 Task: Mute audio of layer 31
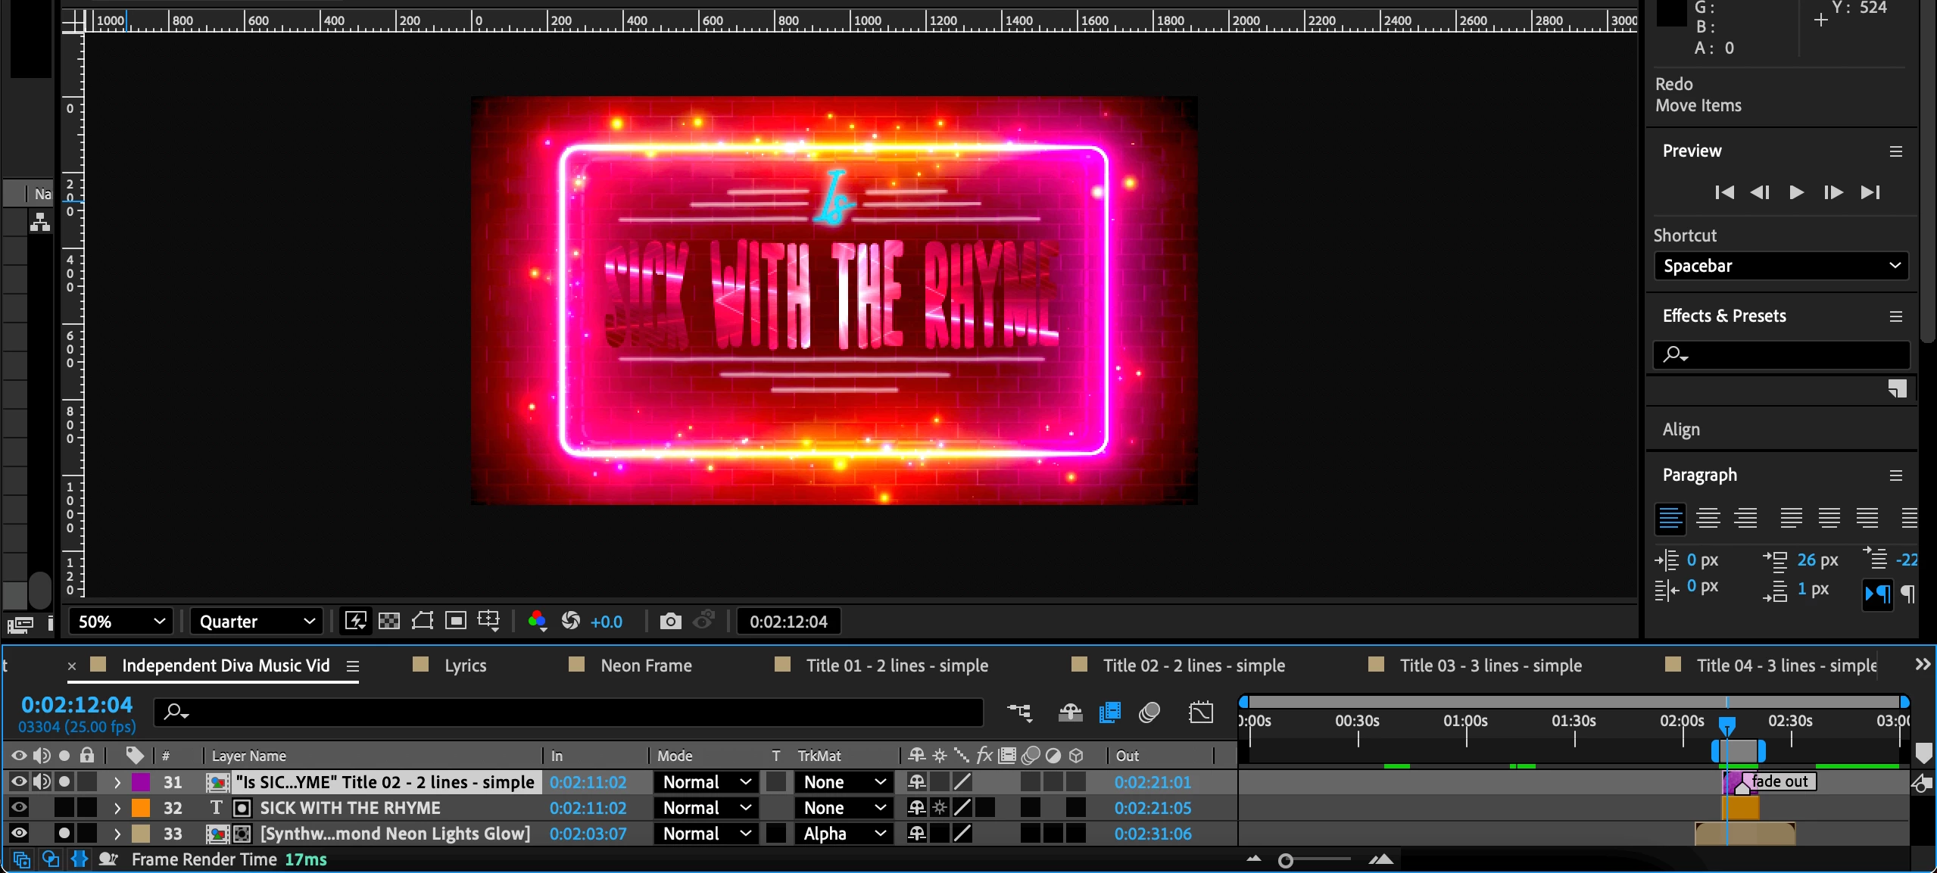tap(42, 782)
